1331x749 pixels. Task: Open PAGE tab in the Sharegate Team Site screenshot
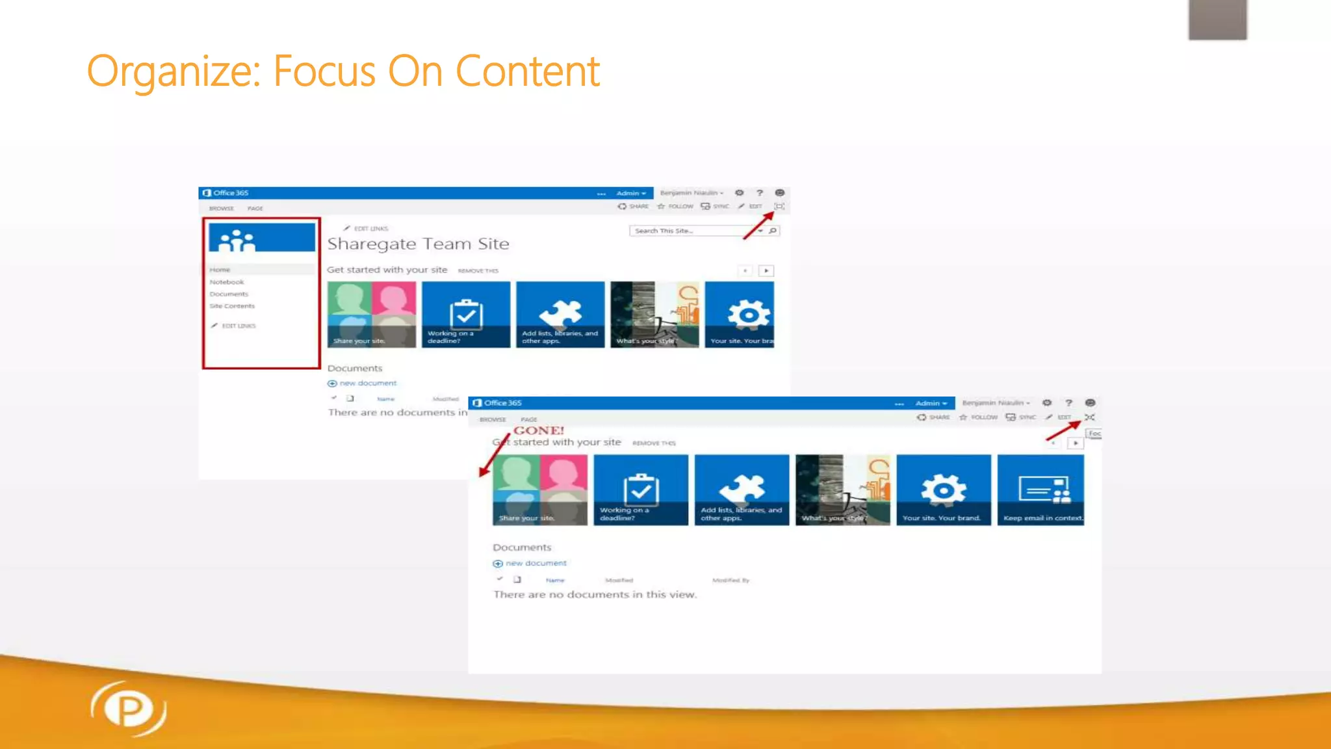coord(255,209)
